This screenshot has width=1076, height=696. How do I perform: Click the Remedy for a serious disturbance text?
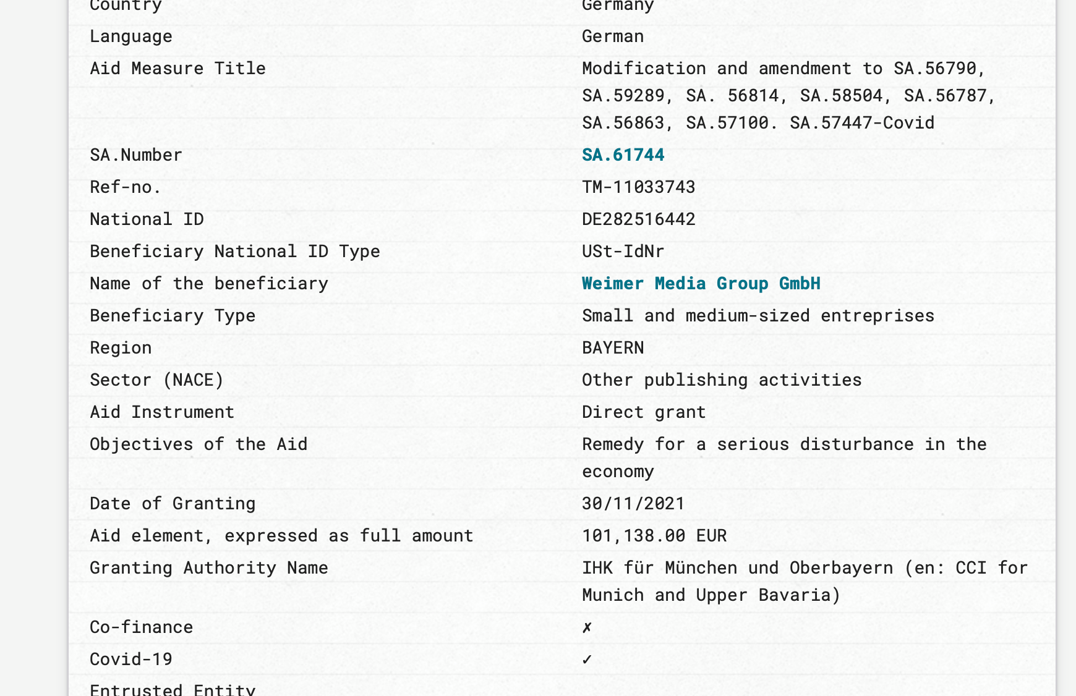coord(784,444)
